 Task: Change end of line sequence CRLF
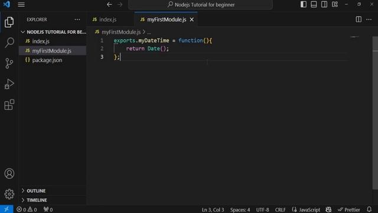coord(281,209)
